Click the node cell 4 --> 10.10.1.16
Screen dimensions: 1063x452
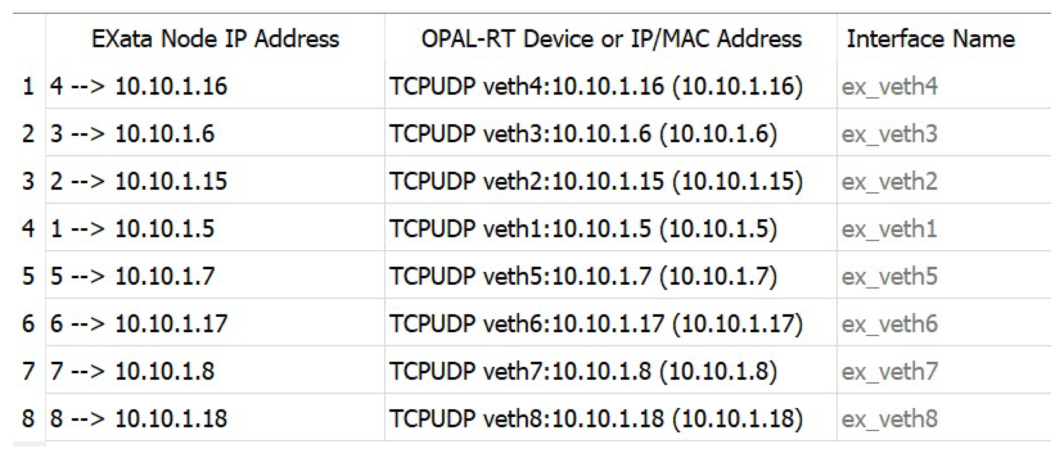point(139,86)
